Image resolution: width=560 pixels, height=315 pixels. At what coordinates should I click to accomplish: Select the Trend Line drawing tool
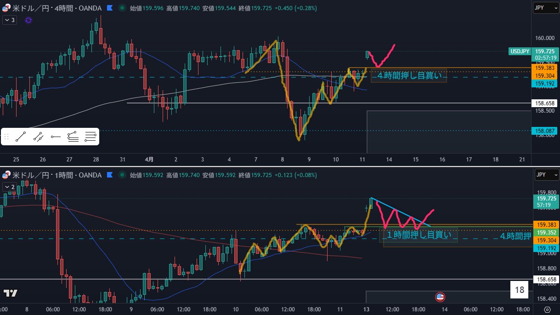coord(20,137)
